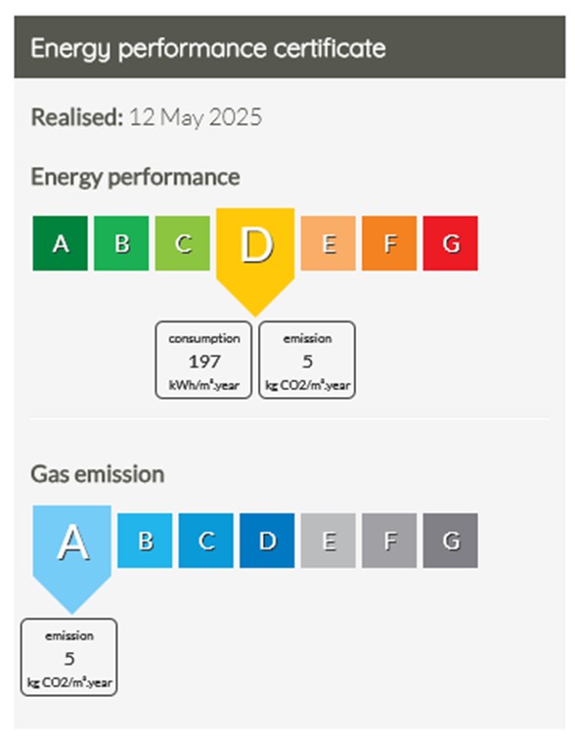Viewport: 575px width, 737px height.
Task: Select the grey F gas emission square
Action: point(389,541)
